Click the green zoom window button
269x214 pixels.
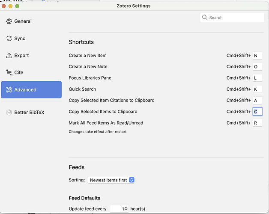click(17, 6)
